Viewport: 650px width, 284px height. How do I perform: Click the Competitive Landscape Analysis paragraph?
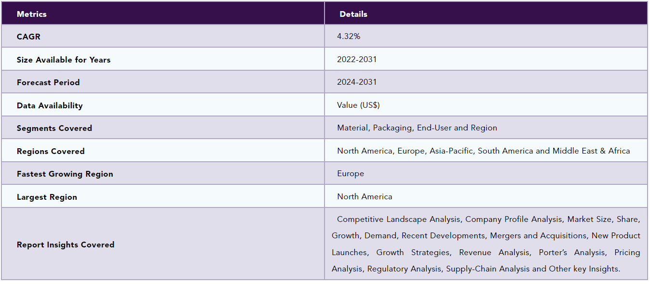pyautogui.click(x=486, y=244)
